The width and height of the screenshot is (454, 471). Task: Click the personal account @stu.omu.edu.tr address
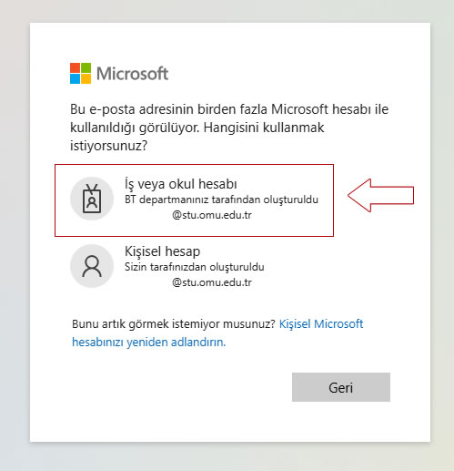[x=212, y=282]
